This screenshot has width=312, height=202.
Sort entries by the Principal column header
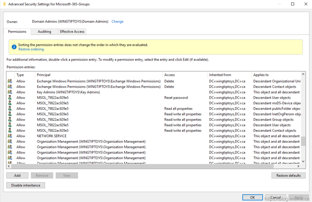(x=44, y=75)
